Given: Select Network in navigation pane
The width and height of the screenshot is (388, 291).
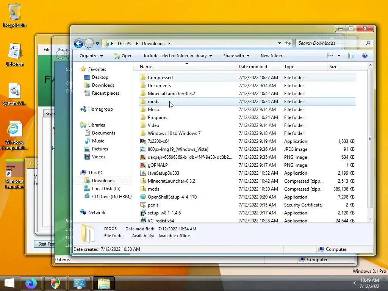Looking at the screenshot, I should (x=93, y=212).
